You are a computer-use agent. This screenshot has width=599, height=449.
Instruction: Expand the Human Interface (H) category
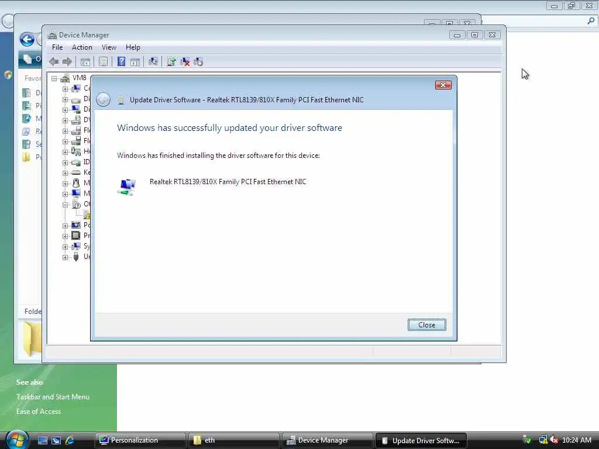[x=65, y=152]
